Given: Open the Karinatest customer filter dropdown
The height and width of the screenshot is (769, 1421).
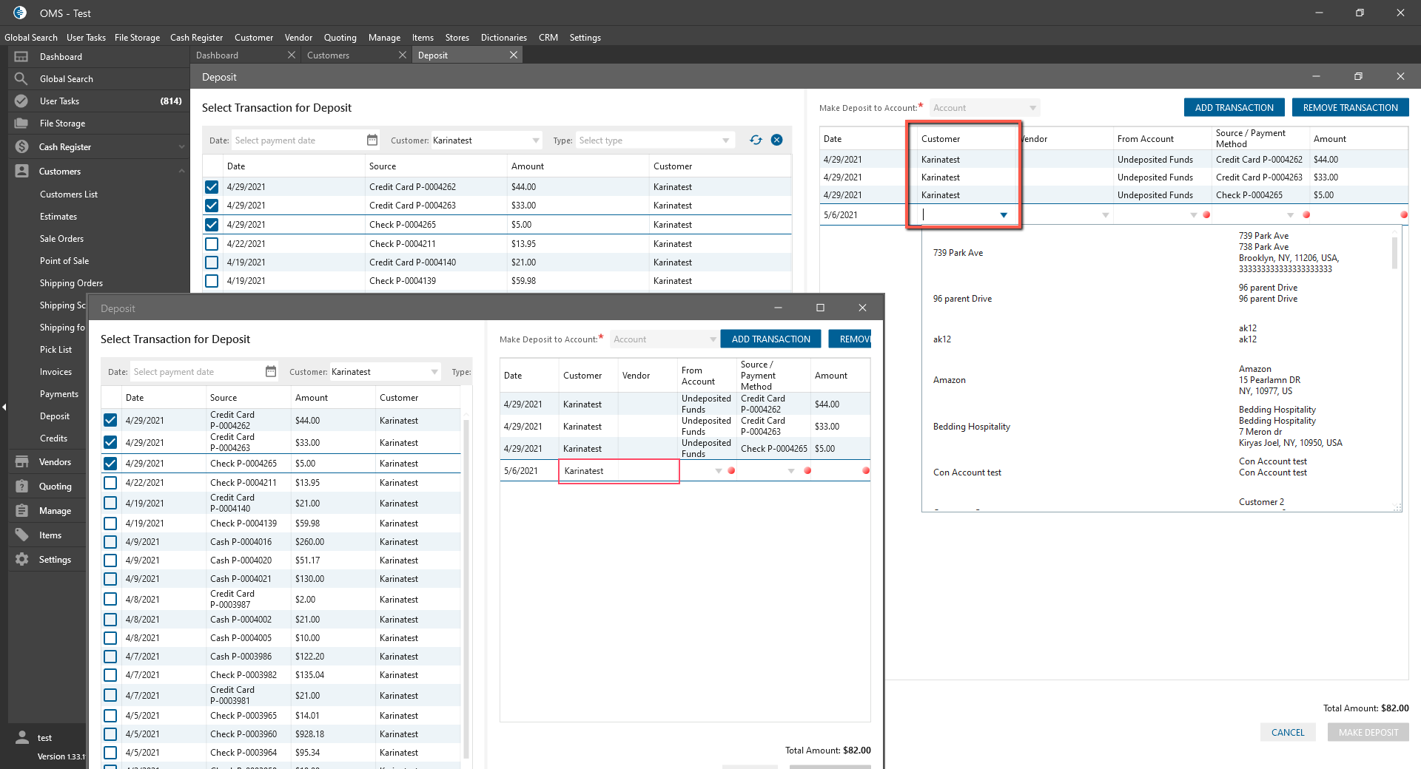Looking at the screenshot, I should [x=535, y=140].
